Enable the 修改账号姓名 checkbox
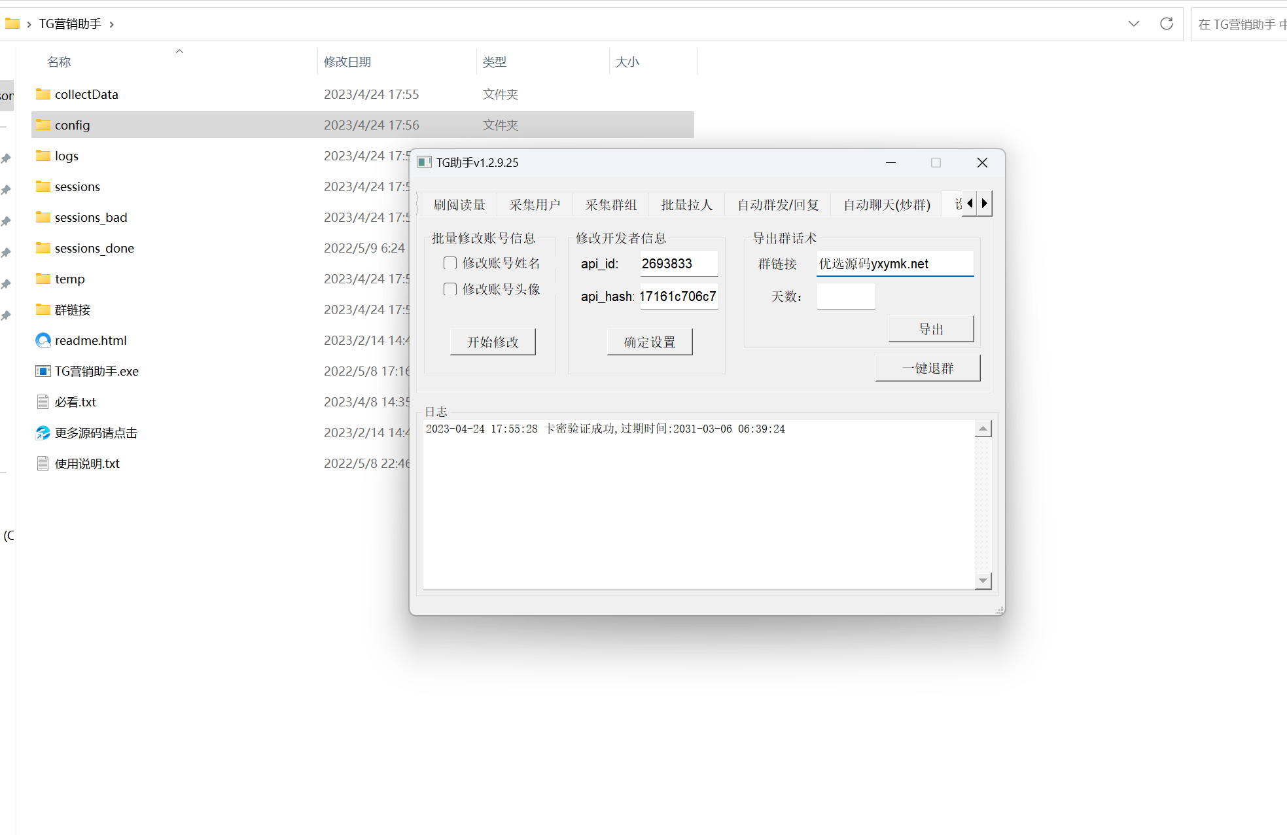 (x=450, y=263)
